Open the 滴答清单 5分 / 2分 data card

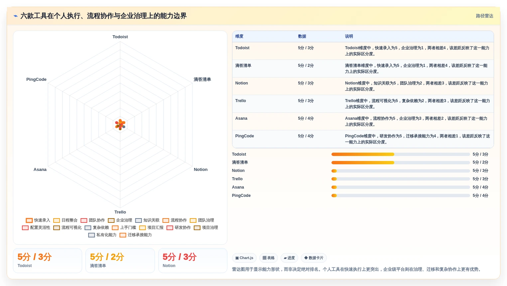(120, 261)
